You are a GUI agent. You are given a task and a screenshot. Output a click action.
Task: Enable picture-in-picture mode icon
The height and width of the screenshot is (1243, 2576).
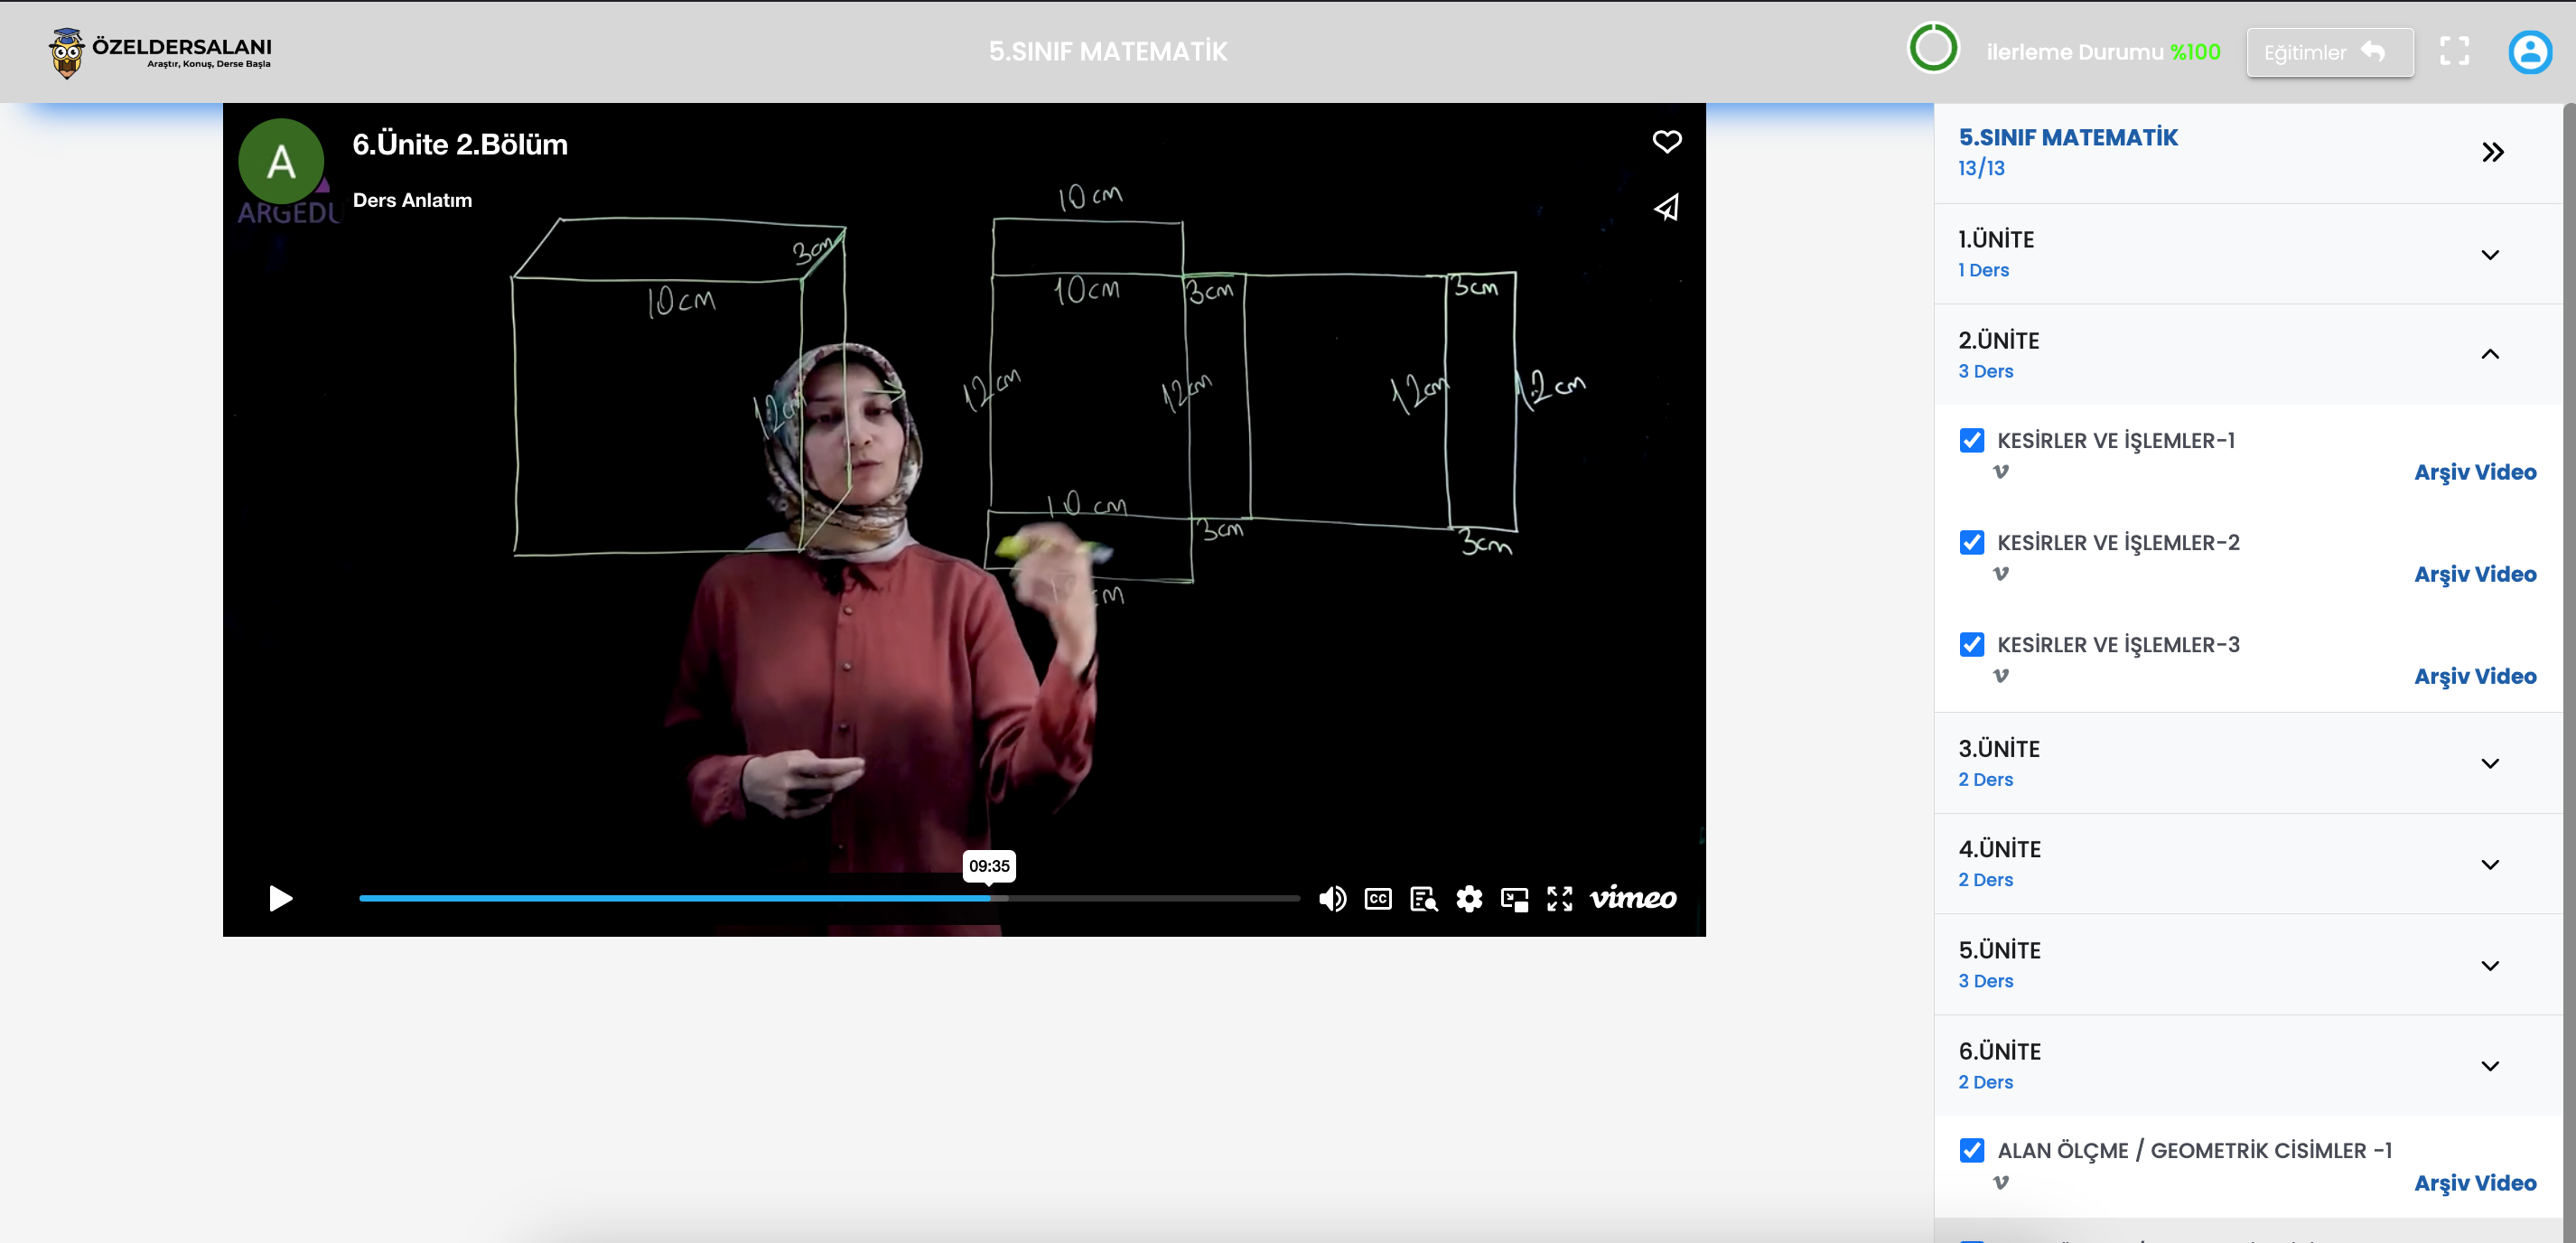click(x=1514, y=899)
